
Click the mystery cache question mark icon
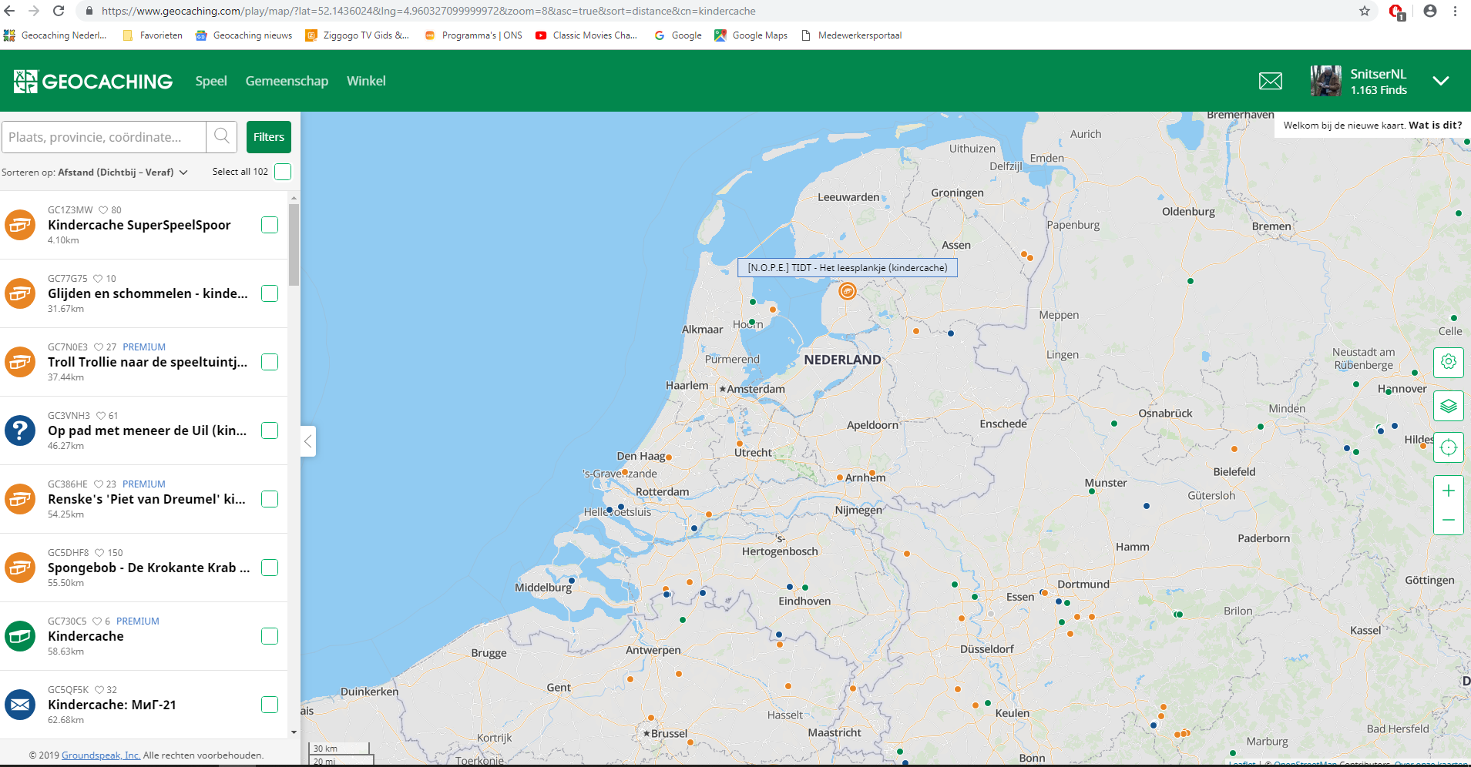(20, 430)
